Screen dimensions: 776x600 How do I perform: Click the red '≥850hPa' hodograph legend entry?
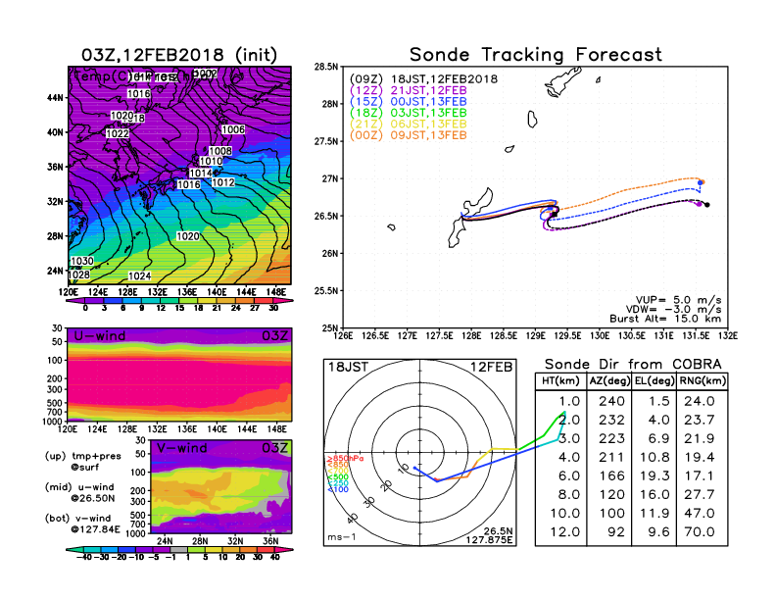click(x=345, y=459)
